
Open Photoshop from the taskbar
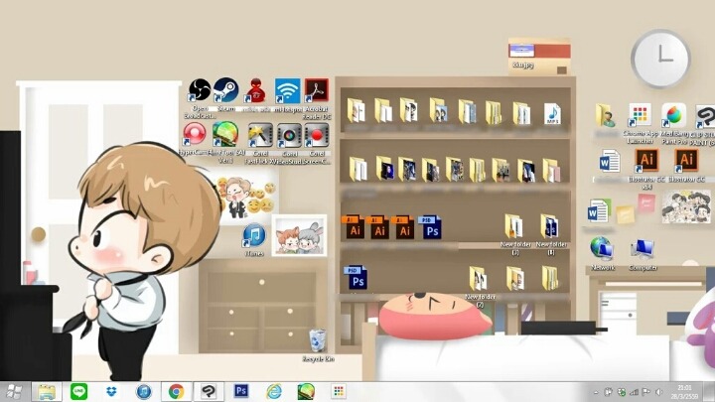pyautogui.click(x=241, y=391)
